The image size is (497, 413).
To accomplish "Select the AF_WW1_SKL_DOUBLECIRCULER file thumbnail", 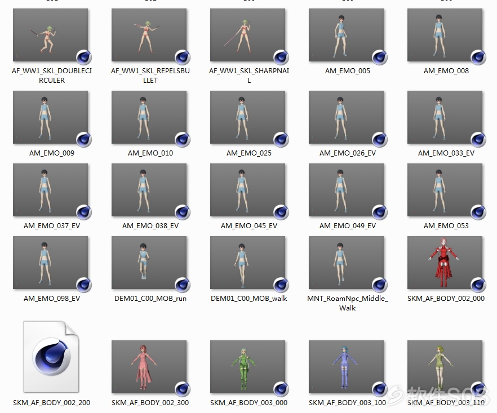I will pyautogui.click(x=50, y=35).
